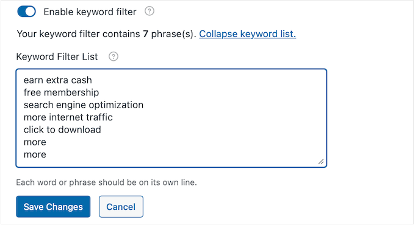
Task: Place cursor on 'click to download' line
Action: coord(62,130)
